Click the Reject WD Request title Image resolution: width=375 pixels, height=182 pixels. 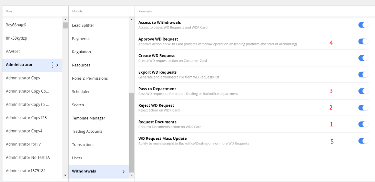pos(156,105)
